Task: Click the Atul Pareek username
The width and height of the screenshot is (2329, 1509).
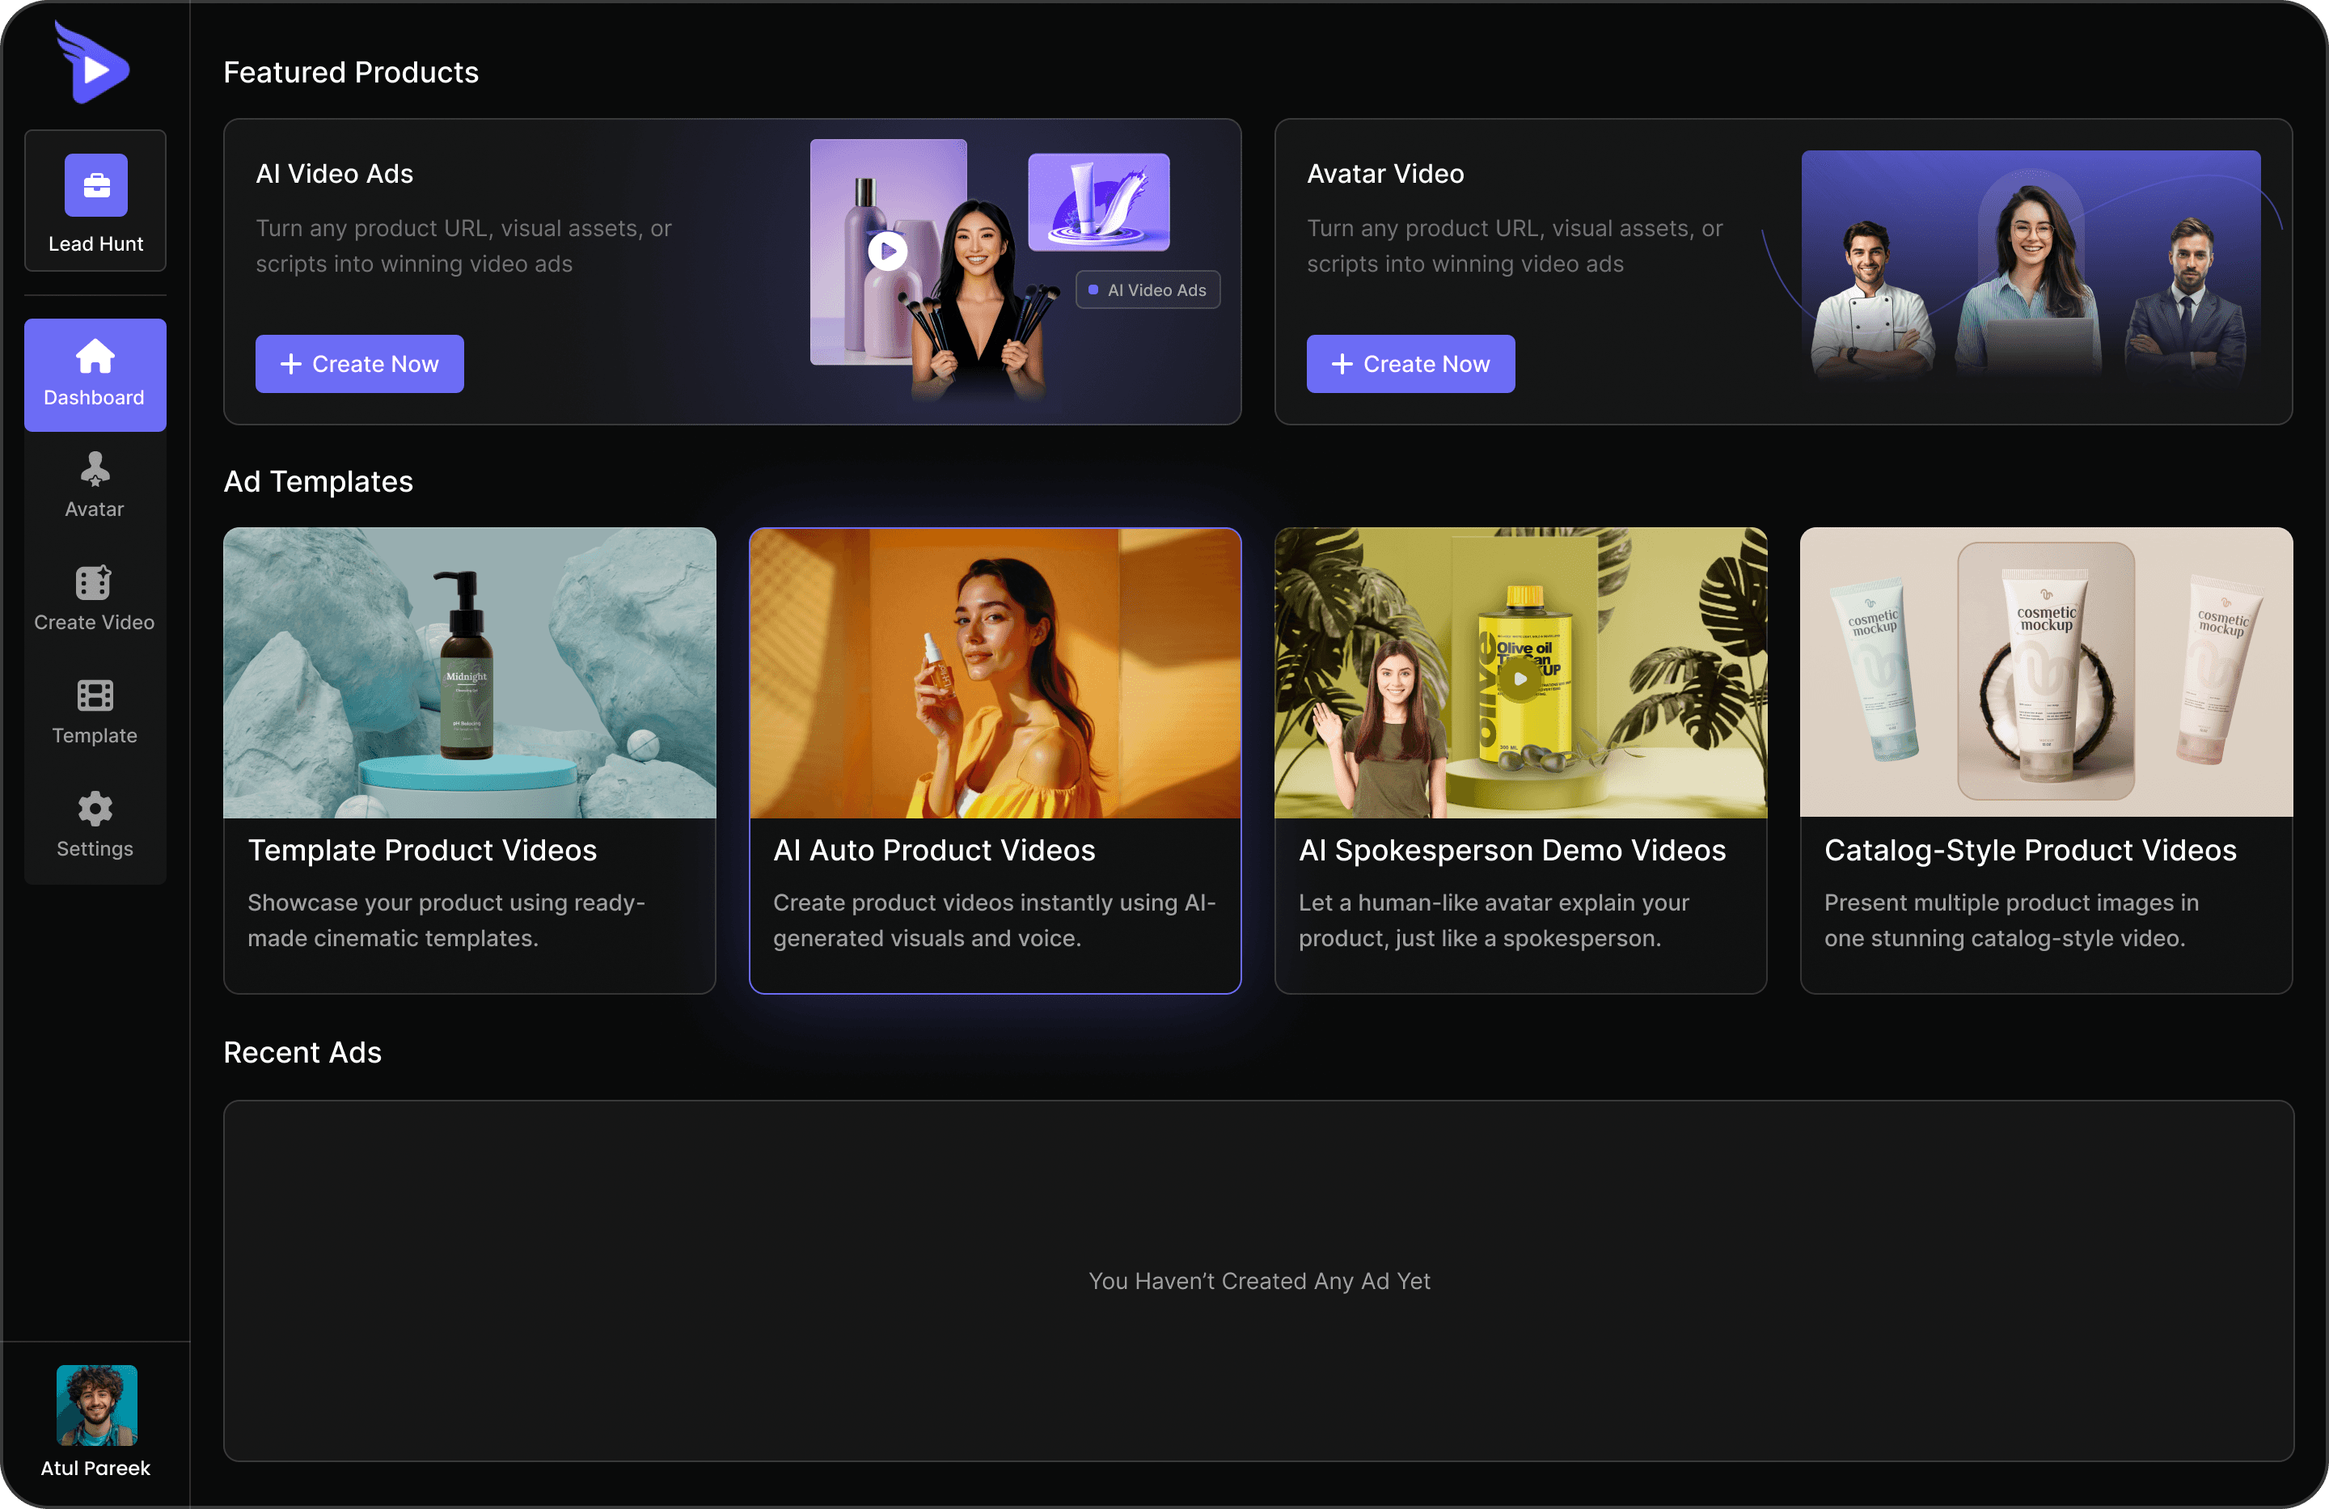Action: click(x=96, y=1468)
